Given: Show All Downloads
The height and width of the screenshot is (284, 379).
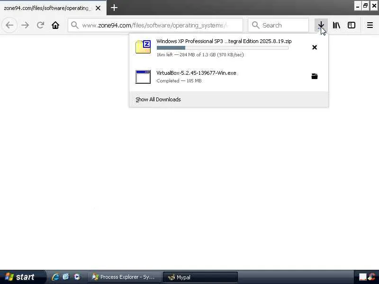Looking at the screenshot, I should (229, 99).
